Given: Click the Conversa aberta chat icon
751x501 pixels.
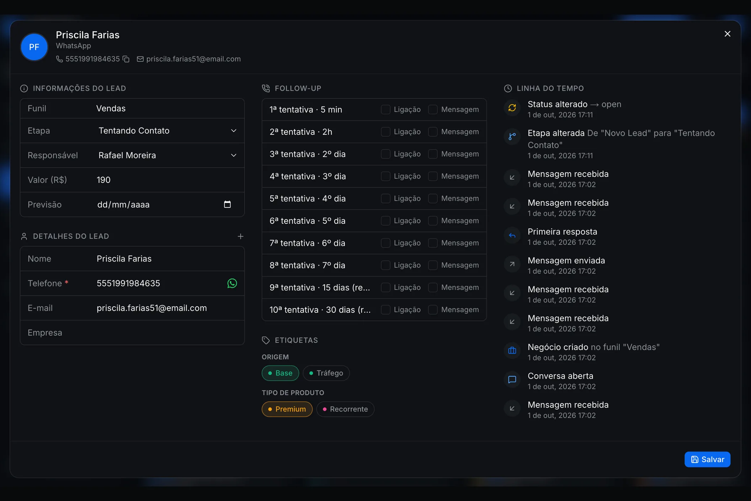Looking at the screenshot, I should tap(512, 379).
